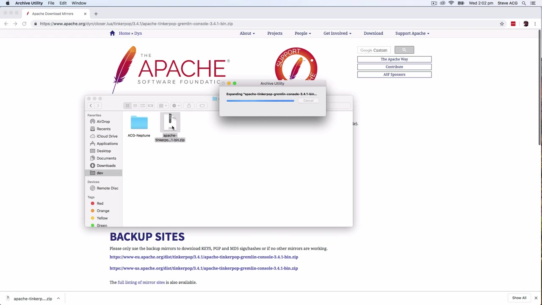Expand the People dropdown menu
This screenshot has height=305, width=542.
pos(303,33)
